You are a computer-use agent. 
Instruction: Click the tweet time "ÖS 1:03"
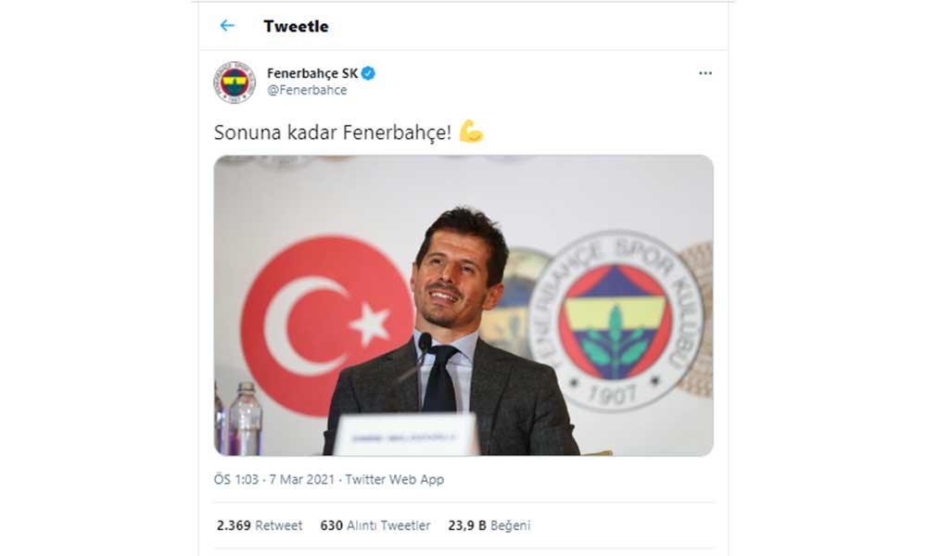point(235,479)
